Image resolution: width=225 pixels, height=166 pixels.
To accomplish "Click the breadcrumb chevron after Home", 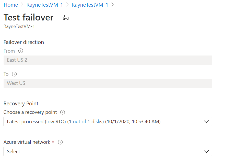I will pos(22,5).
